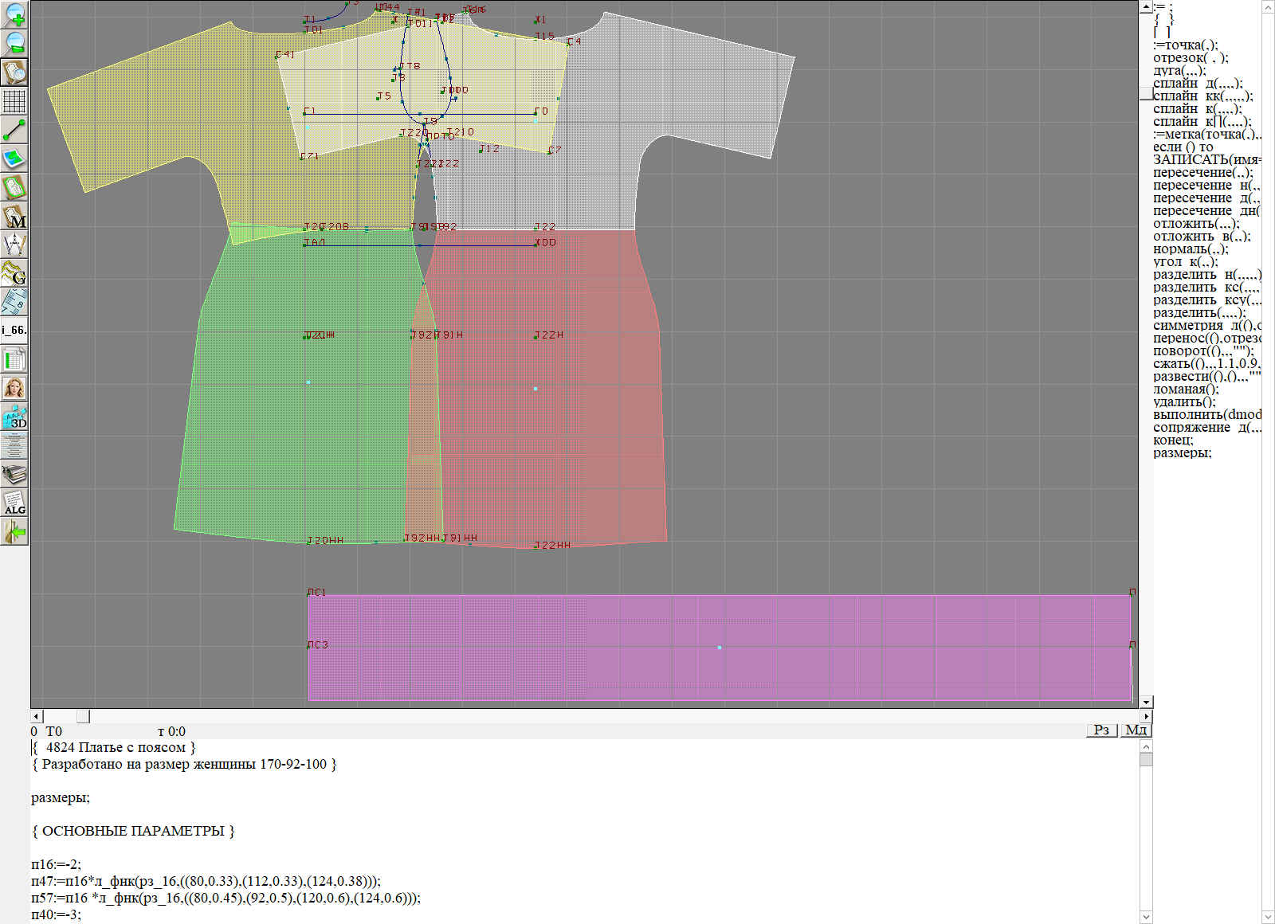Click the i_66. toolbar button

(x=14, y=330)
